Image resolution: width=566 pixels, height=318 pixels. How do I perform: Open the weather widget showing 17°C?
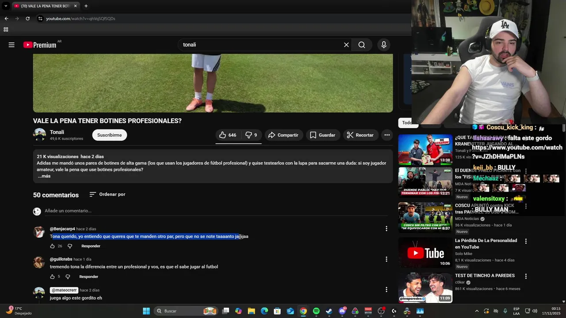point(19,311)
